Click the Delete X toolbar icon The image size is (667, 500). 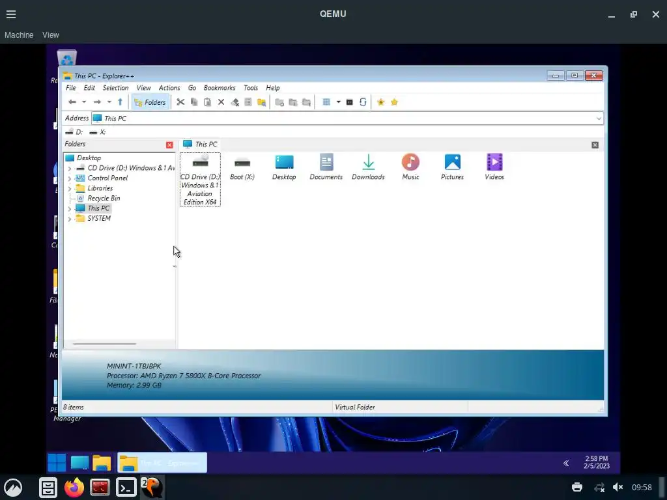point(221,102)
